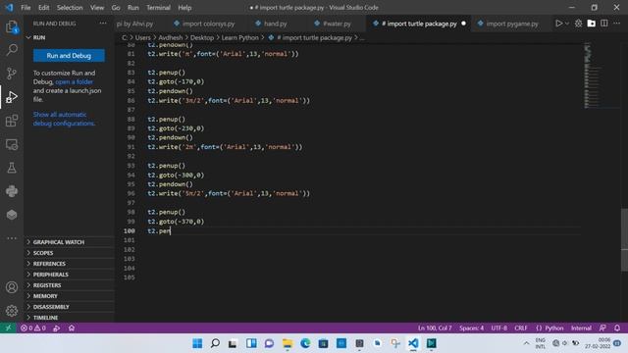Open the Extensions view
Image resolution: width=628 pixels, height=353 pixels.
click(12, 121)
